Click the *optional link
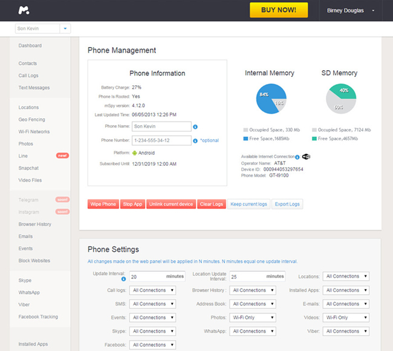 point(209,140)
